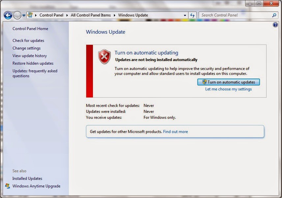
Task: Click the red shield error icon
Action: coord(104,56)
